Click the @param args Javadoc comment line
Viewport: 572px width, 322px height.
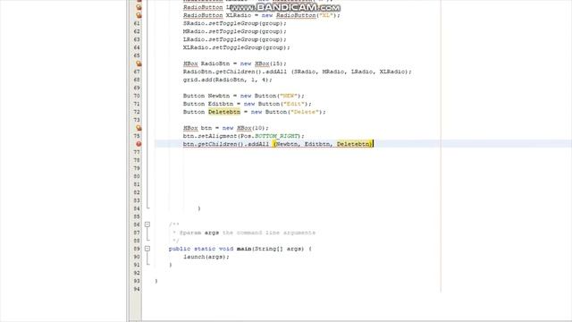[244, 233]
